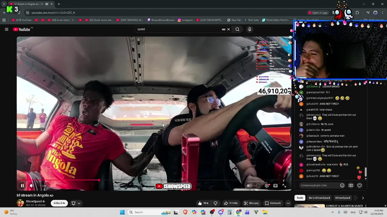The image size is (387, 217).
Task: Open the volume control in system tray
Action: click(366, 212)
